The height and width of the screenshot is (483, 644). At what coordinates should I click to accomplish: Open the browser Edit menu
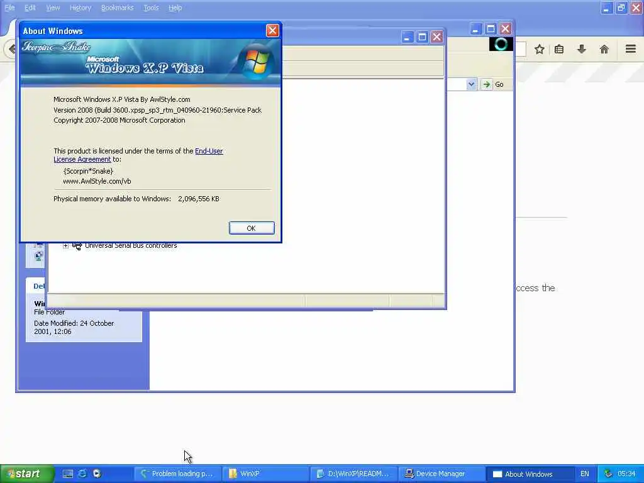pyautogui.click(x=30, y=8)
